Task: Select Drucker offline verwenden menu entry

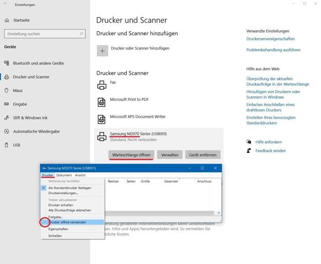Action: 73,222
